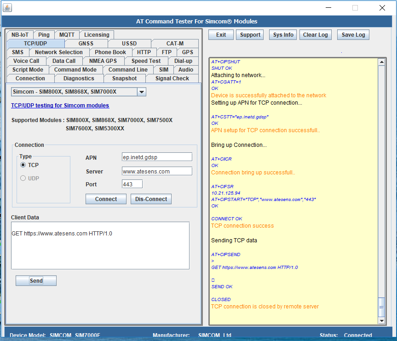Screen dimensions: 397x341
Task: Go to the Diagnostics tab
Action: (79, 78)
